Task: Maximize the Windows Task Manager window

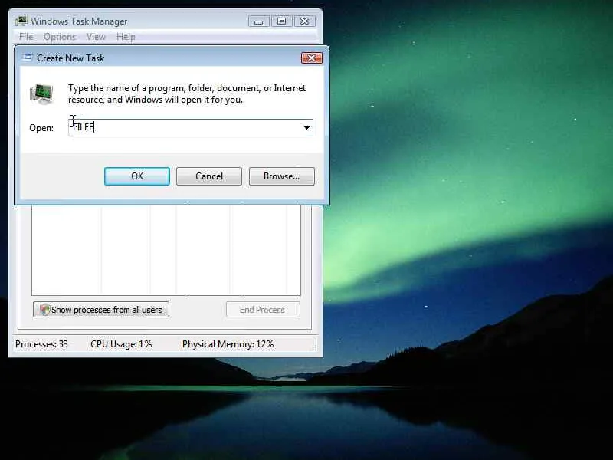Action: (x=281, y=21)
